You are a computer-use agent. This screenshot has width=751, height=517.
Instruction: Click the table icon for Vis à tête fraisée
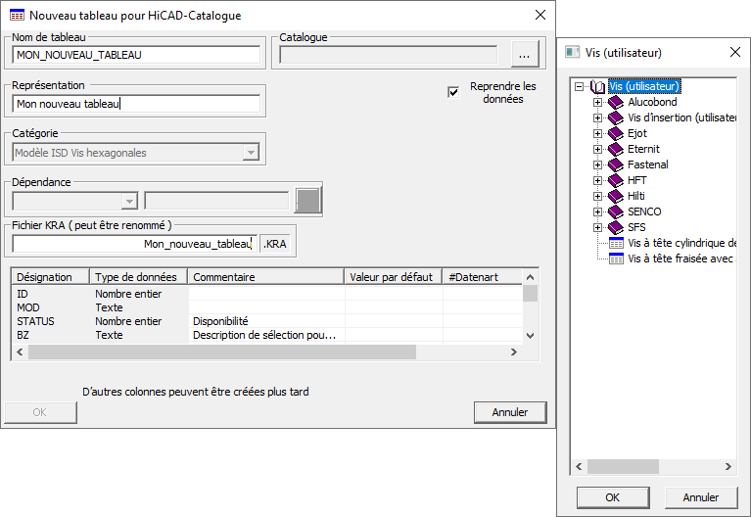(616, 258)
